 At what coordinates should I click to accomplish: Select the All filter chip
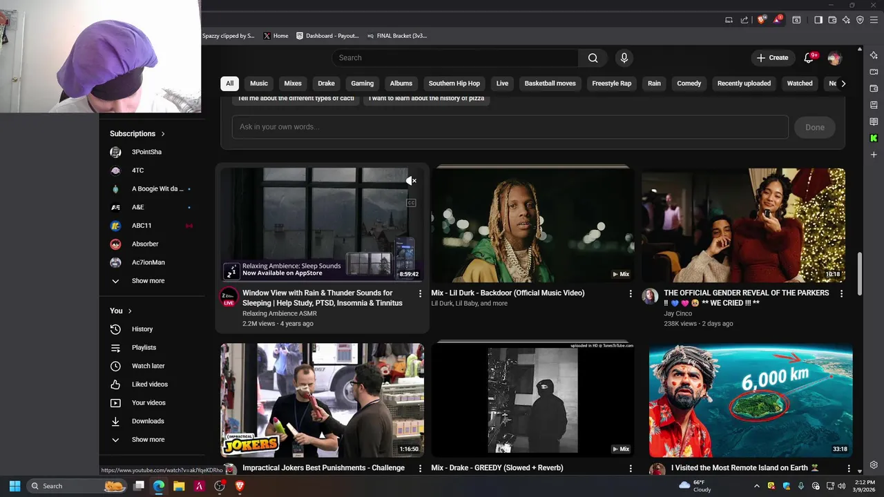point(229,84)
